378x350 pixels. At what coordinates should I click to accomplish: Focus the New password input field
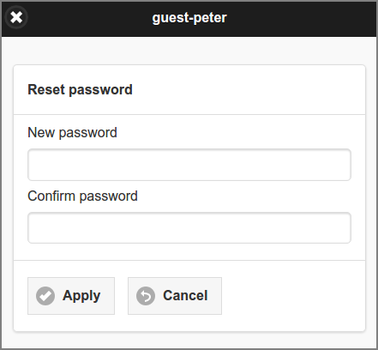point(189,165)
